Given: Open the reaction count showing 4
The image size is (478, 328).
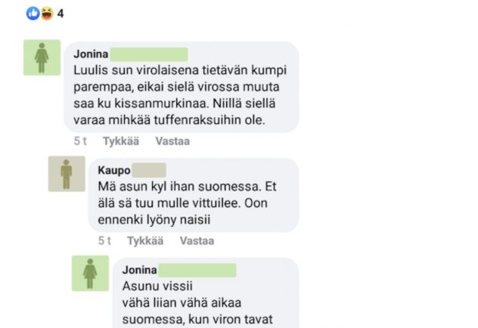Looking at the screenshot, I should point(61,14).
